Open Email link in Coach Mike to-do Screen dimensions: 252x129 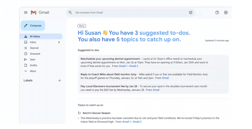pos(166,78)
